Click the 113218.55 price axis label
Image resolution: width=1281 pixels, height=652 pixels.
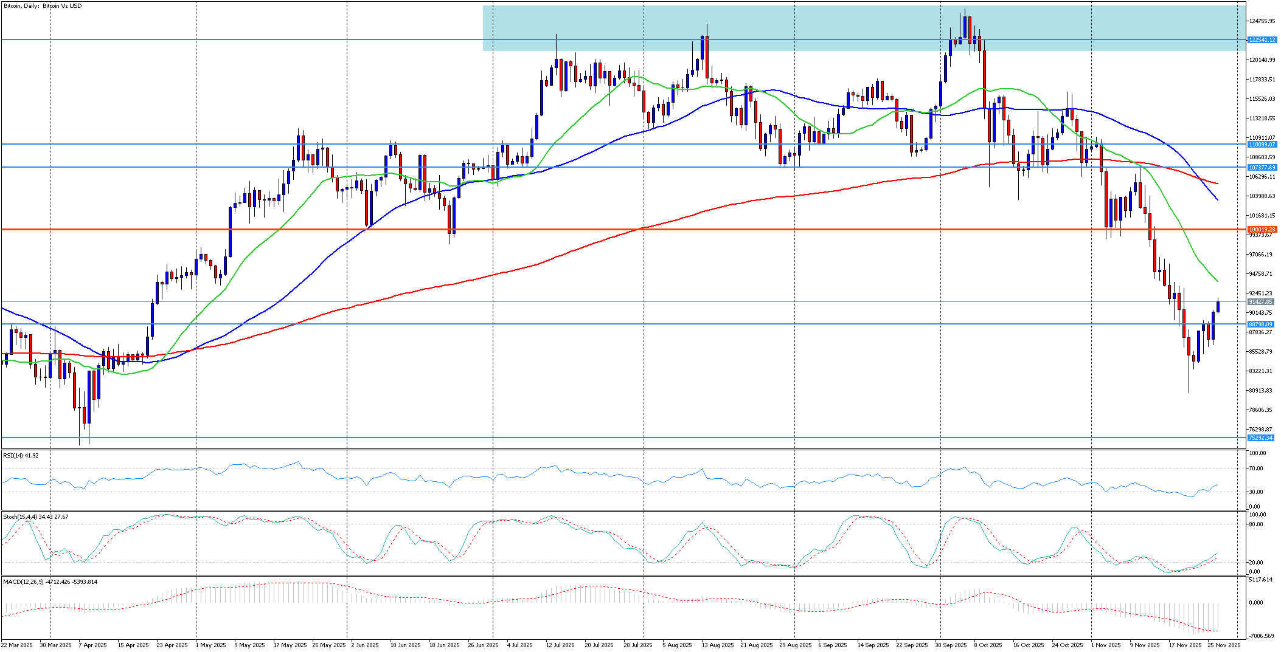coord(1262,118)
